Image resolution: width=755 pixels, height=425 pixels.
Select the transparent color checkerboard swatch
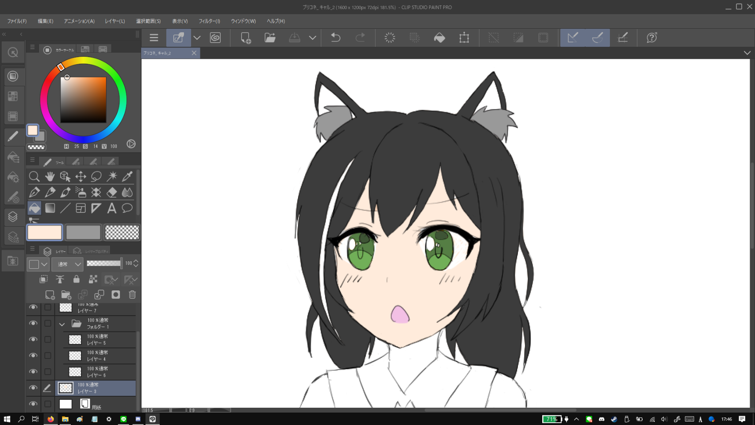tap(122, 232)
